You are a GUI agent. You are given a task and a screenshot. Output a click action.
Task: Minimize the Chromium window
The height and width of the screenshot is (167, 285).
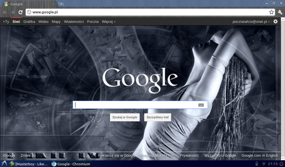266,3
